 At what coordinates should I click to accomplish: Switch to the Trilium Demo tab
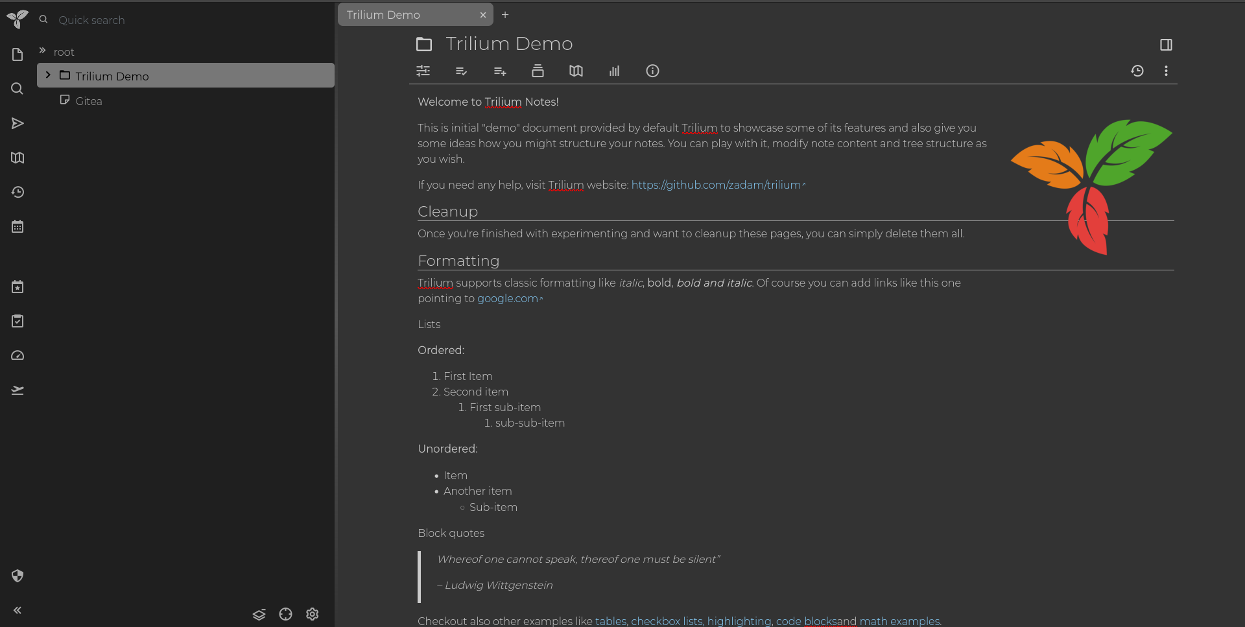pyautogui.click(x=416, y=14)
